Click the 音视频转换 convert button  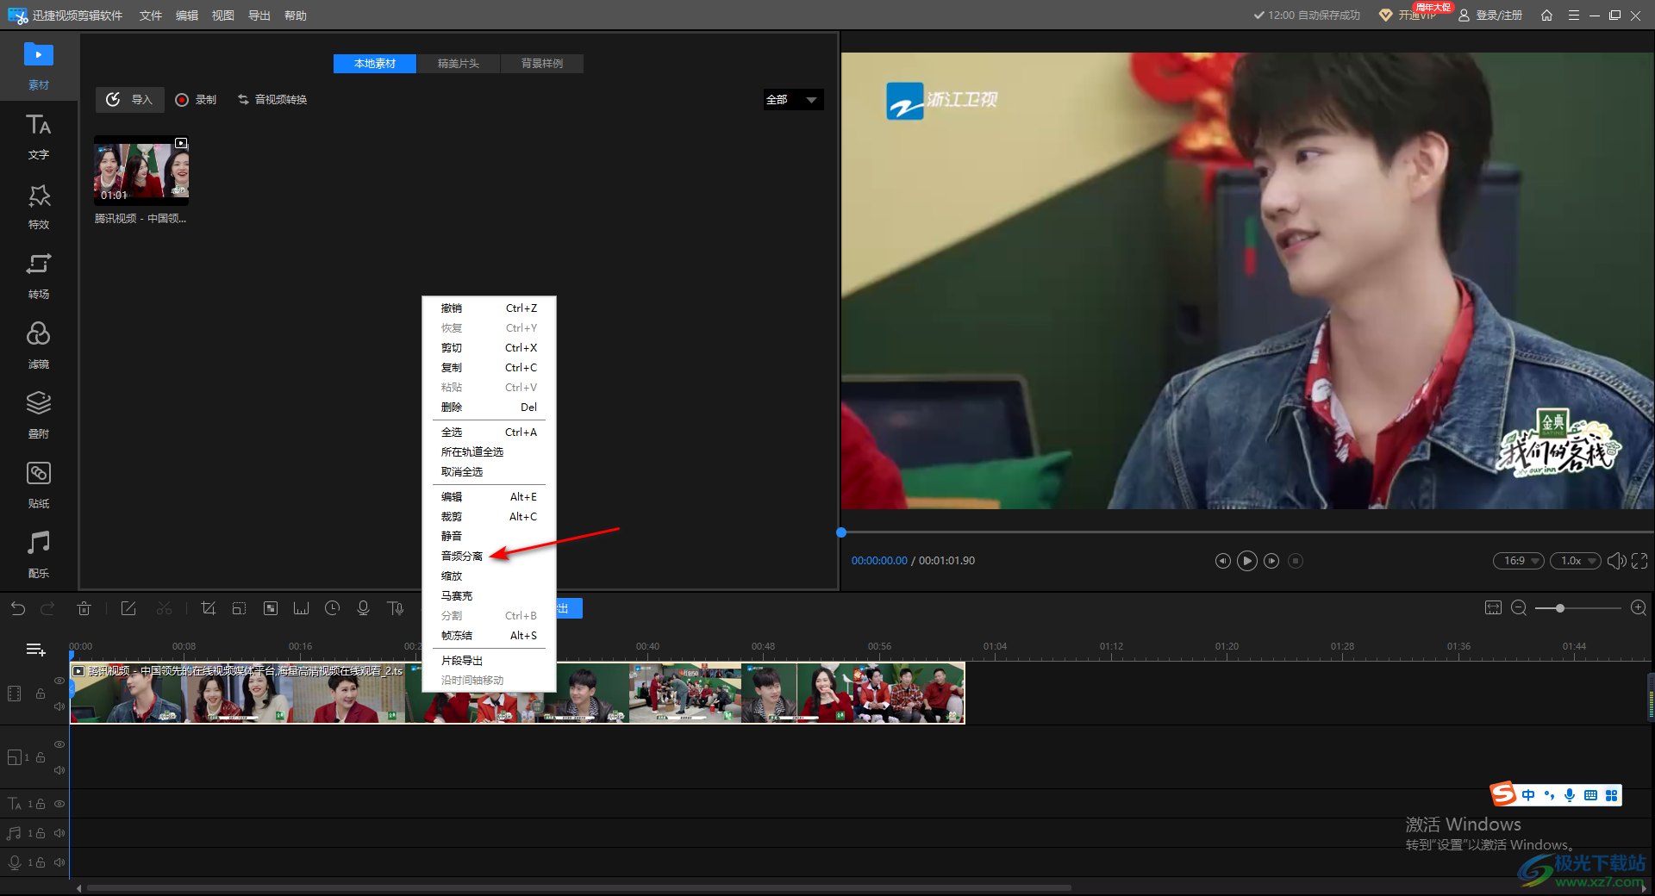pos(272,100)
